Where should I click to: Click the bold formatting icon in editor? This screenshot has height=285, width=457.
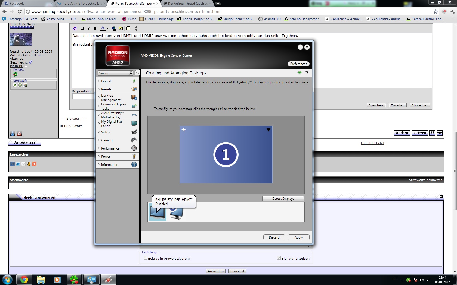[x=82, y=28]
